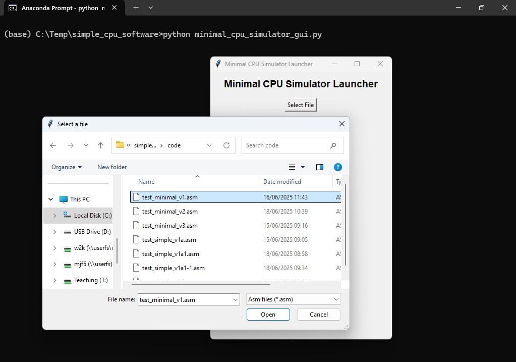516x362 pixels.
Task: Sort by the Date modified column header
Action: [x=282, y=182]
